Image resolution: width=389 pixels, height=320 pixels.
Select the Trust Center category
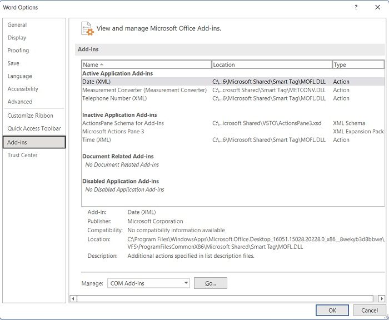tap(23, 156)
